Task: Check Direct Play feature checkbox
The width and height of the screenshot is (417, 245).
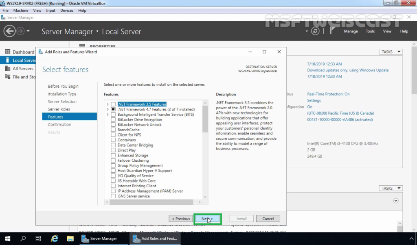Action: tap(113, 150)
